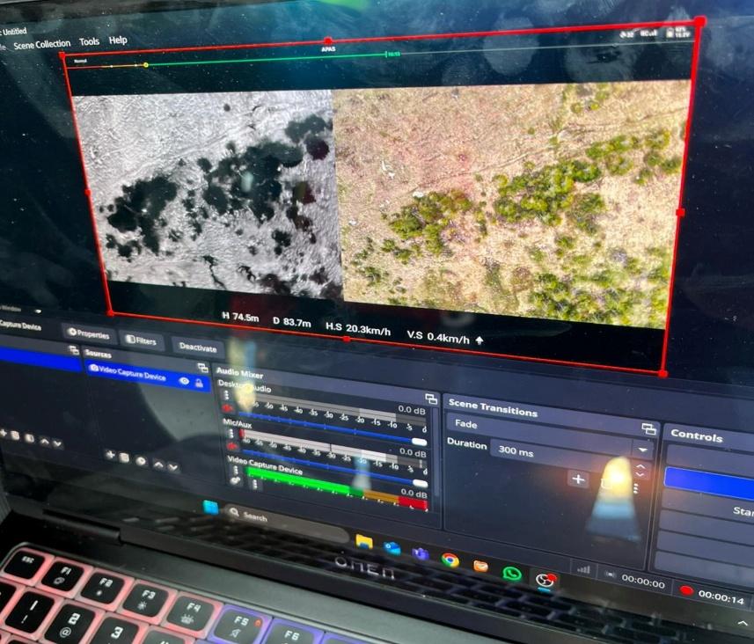Add a new source with the Sources plus icon

click(x=111, y=455)
